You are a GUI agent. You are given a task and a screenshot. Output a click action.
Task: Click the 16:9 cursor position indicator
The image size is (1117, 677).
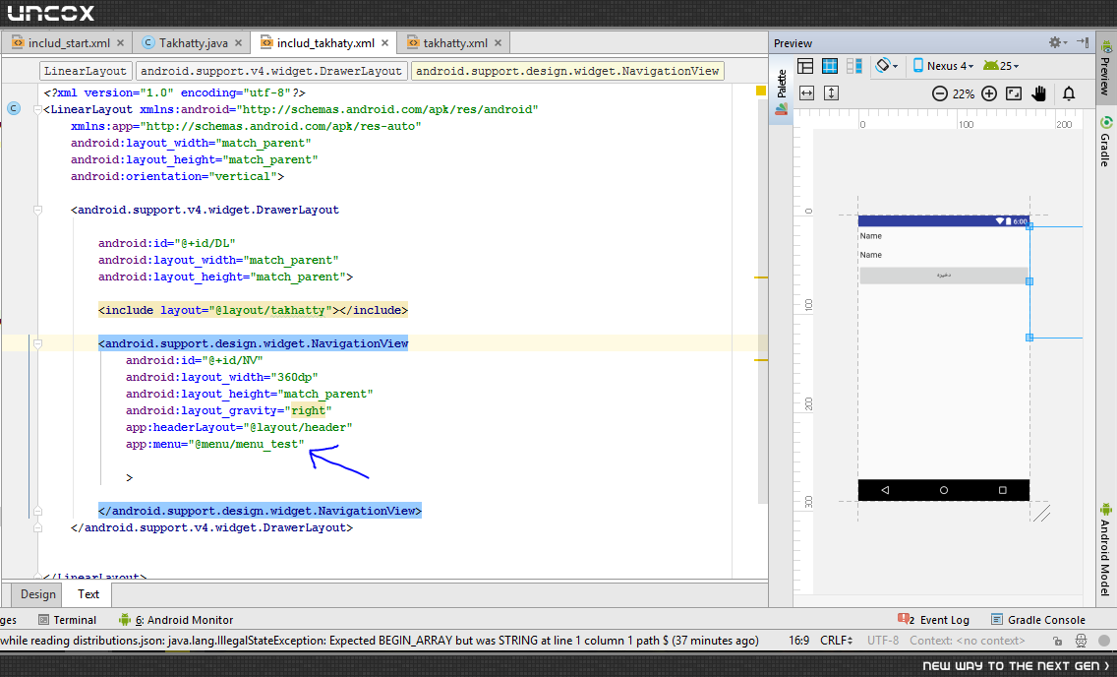798,641
